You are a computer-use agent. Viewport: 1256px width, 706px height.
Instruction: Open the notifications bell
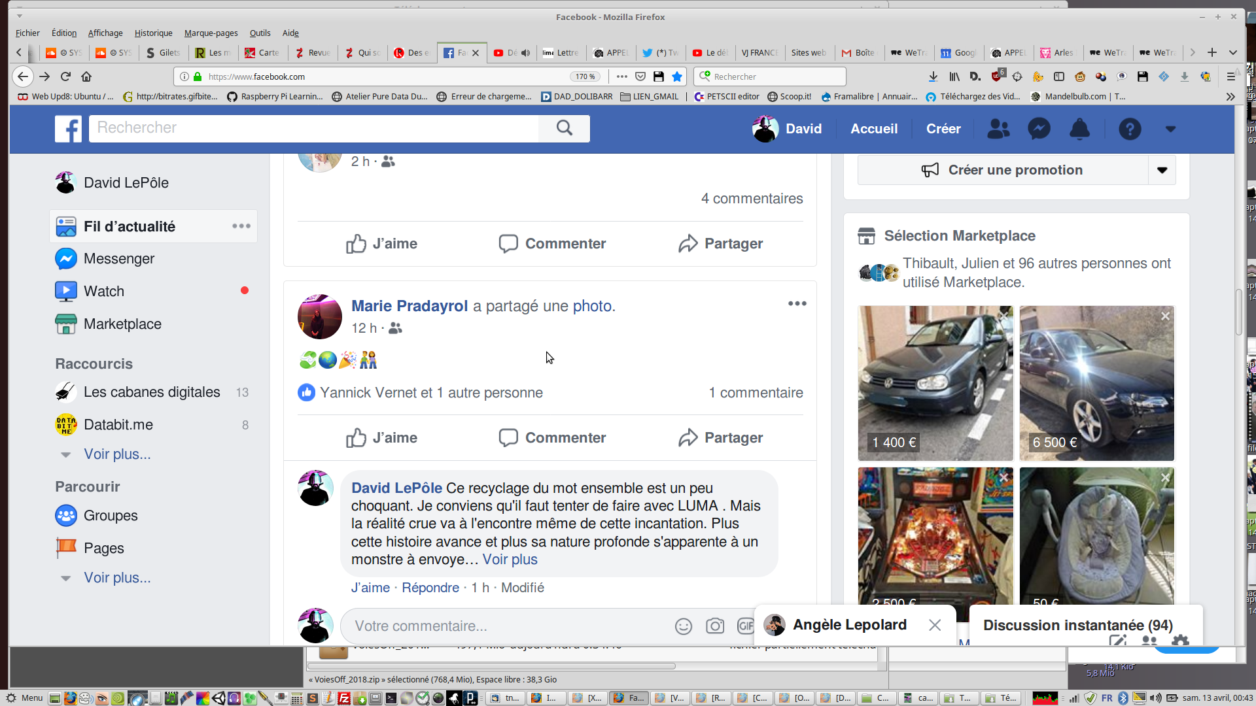pyautogui.click(x=1079, y=129)
